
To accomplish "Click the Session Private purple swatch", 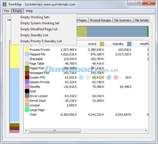I will coord(27,82).
